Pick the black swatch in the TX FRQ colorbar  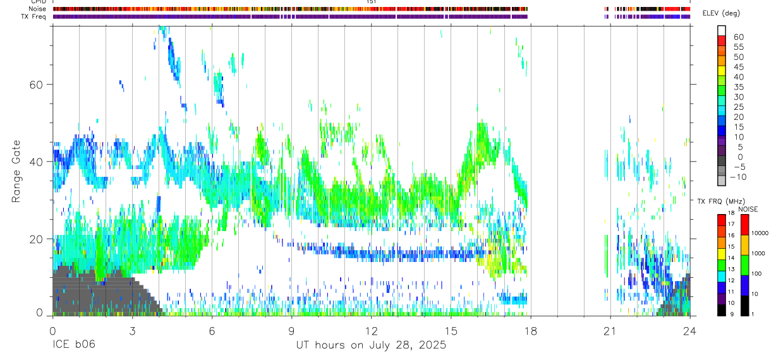point(722,309)
